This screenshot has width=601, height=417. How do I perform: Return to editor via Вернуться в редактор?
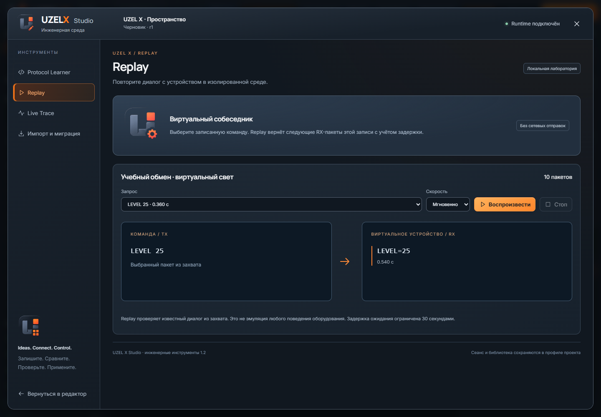53,394
